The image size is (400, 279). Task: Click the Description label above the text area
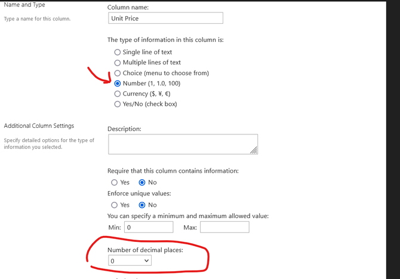pos(124,129)
